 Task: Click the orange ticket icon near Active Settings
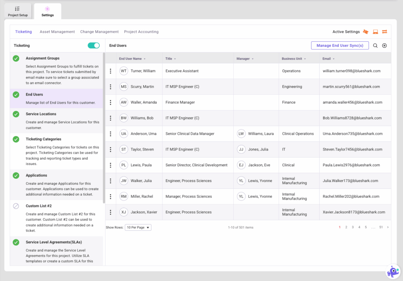point(365,31)
